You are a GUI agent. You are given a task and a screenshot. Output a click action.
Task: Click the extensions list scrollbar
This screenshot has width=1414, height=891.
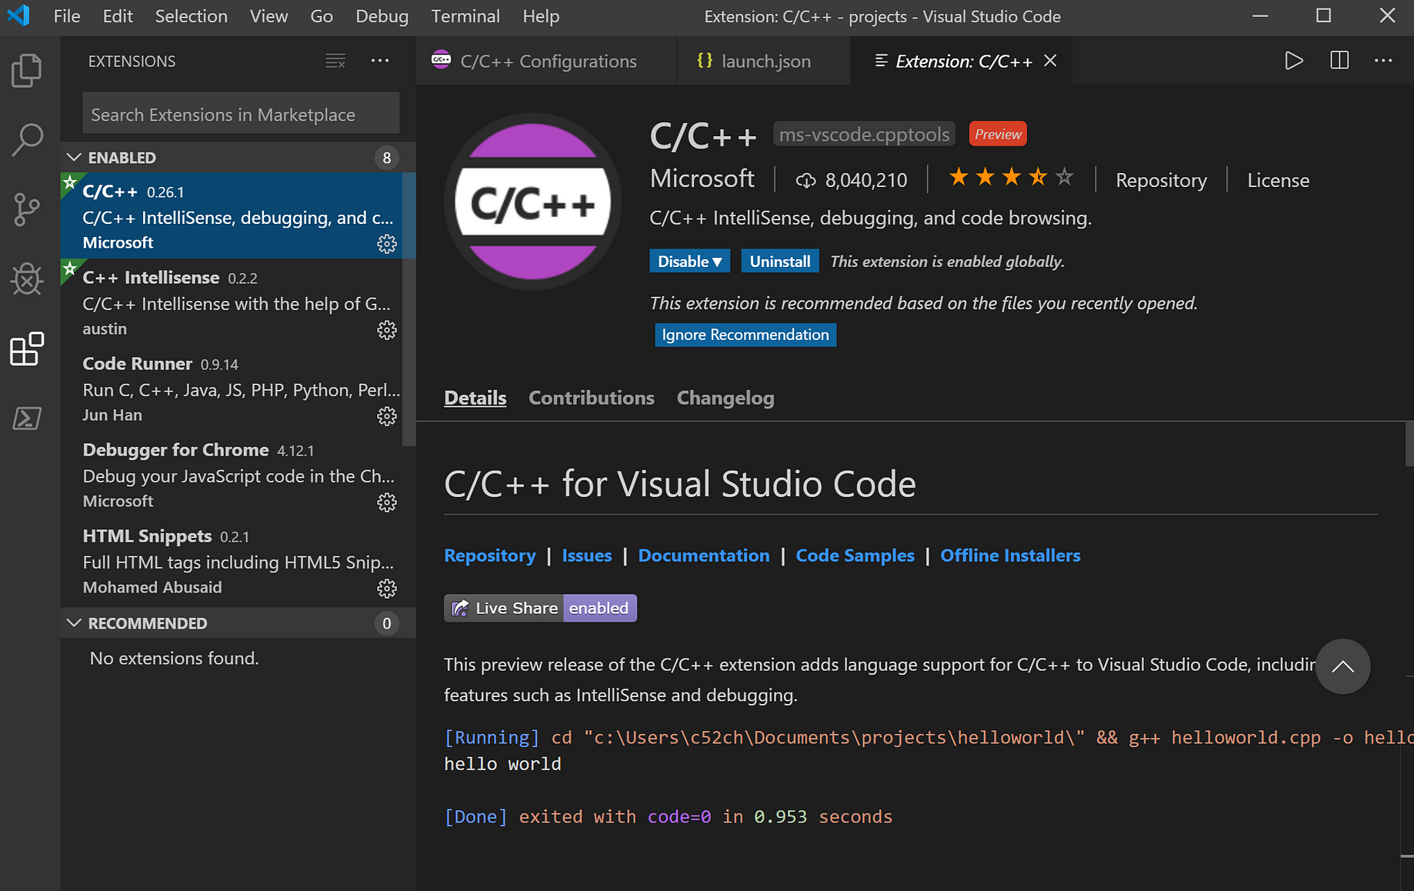[x=409, y=309]
